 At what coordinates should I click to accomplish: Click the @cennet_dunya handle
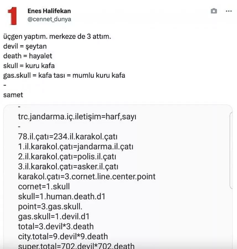(49, 19)
